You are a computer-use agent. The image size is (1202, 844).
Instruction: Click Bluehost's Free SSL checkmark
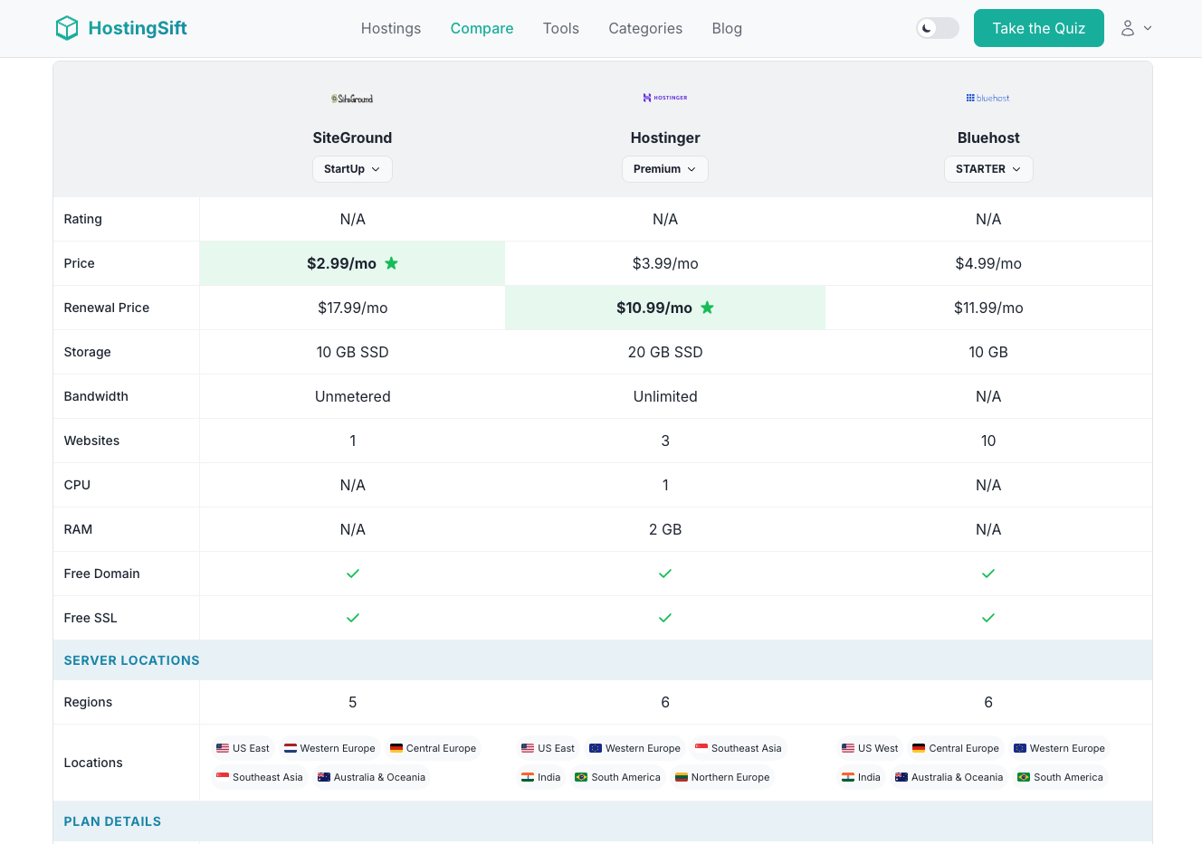(x=988, y=618)
